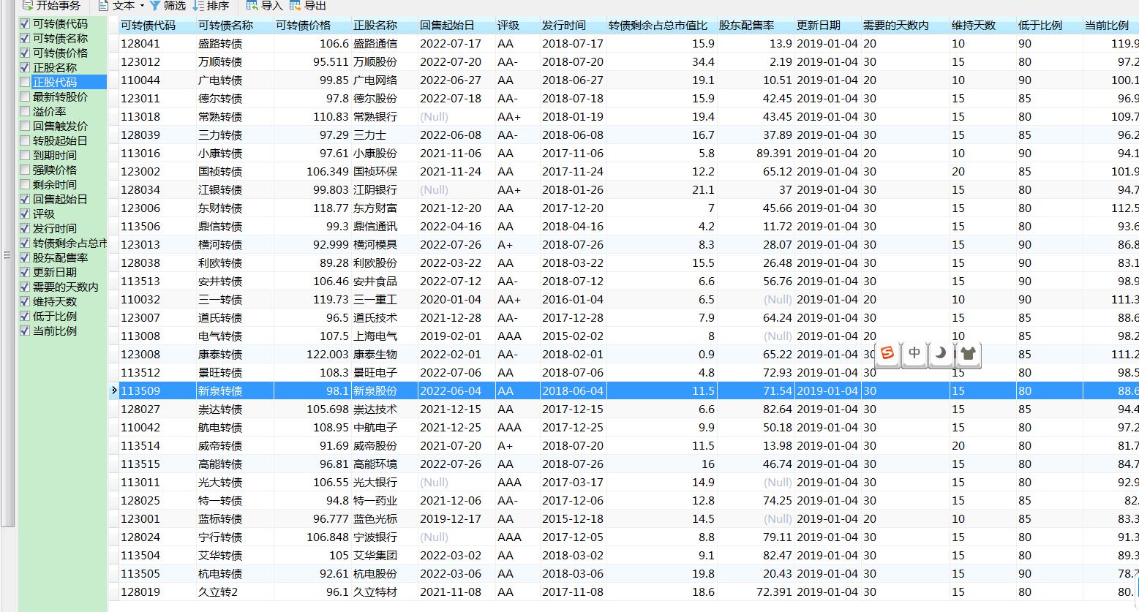This screenshot has width=1139, height=612.
Task: Click the 开始事务 toolbar button
Action: pos(51,6)
